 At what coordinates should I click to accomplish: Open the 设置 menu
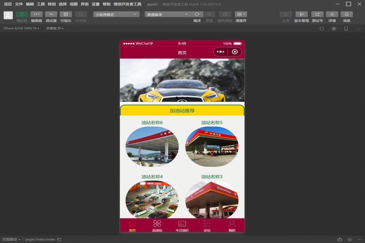point(96,4)
